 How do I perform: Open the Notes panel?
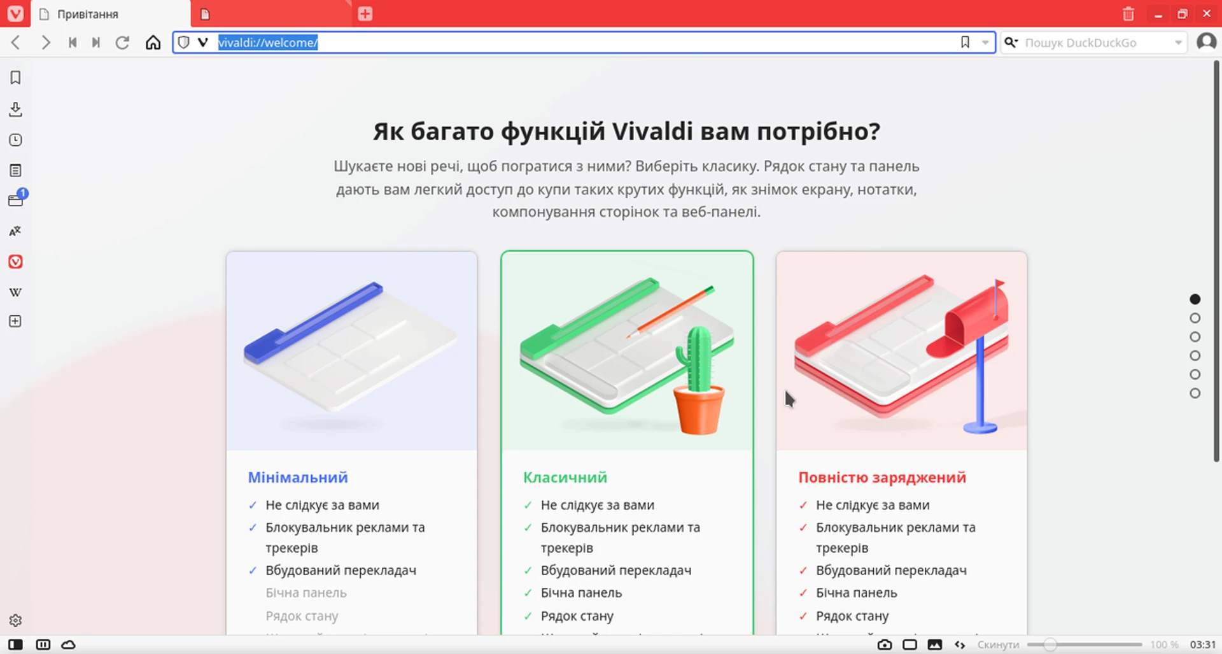(x=15, y=171)
